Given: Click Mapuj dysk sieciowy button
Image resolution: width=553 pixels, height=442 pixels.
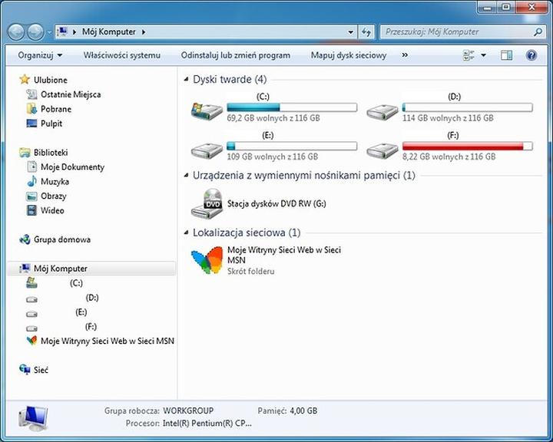Looking at the screenshot, I should [349, 55].
